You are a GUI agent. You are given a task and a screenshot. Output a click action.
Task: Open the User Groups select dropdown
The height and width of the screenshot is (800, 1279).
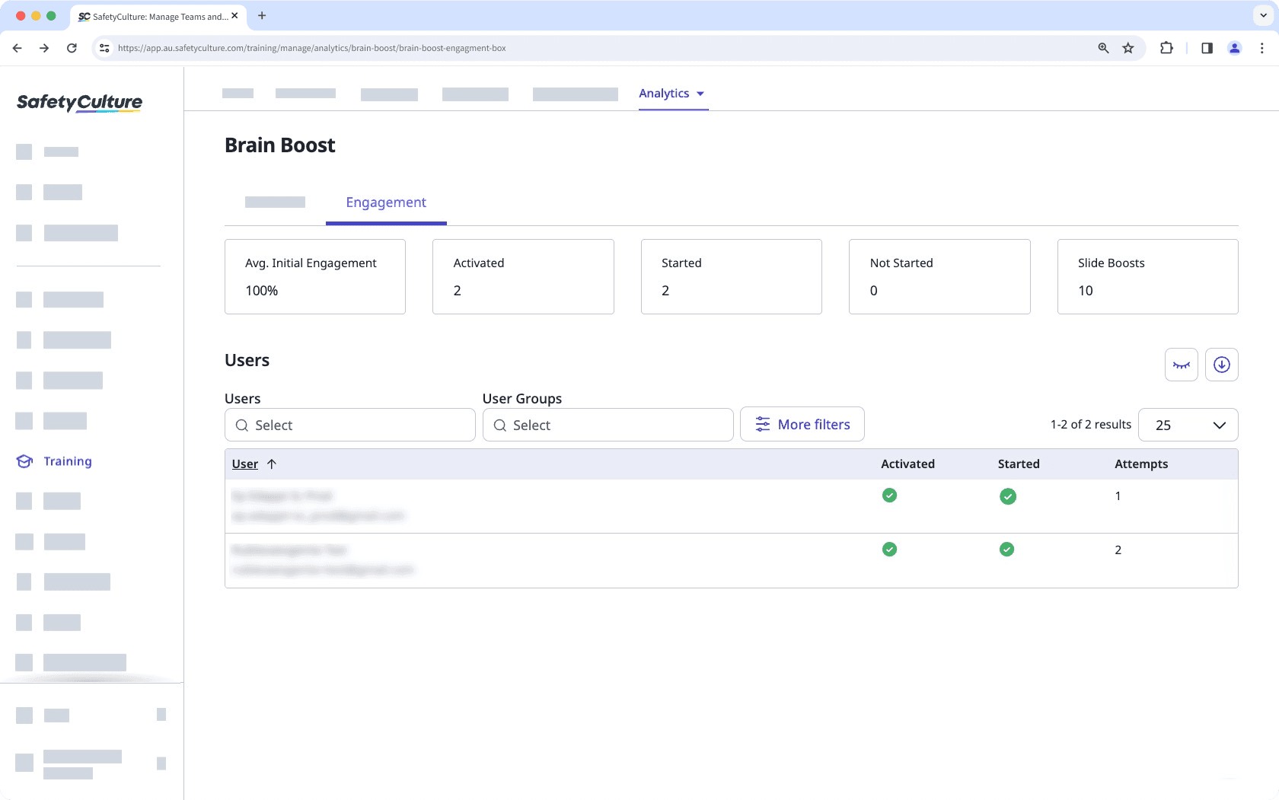(x=608, y=425)
